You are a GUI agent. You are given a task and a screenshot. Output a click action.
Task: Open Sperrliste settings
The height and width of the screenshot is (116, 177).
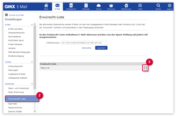[x=12, y=104]
